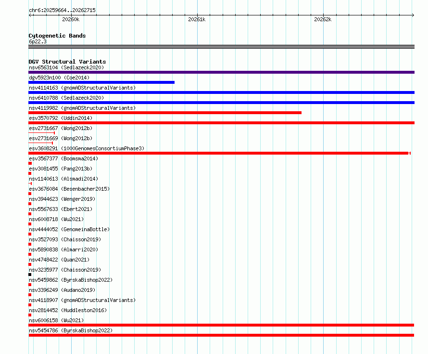The image size is (428, 354).
Task: Click the small red nsv1140613 glyph
Action: 30,184
